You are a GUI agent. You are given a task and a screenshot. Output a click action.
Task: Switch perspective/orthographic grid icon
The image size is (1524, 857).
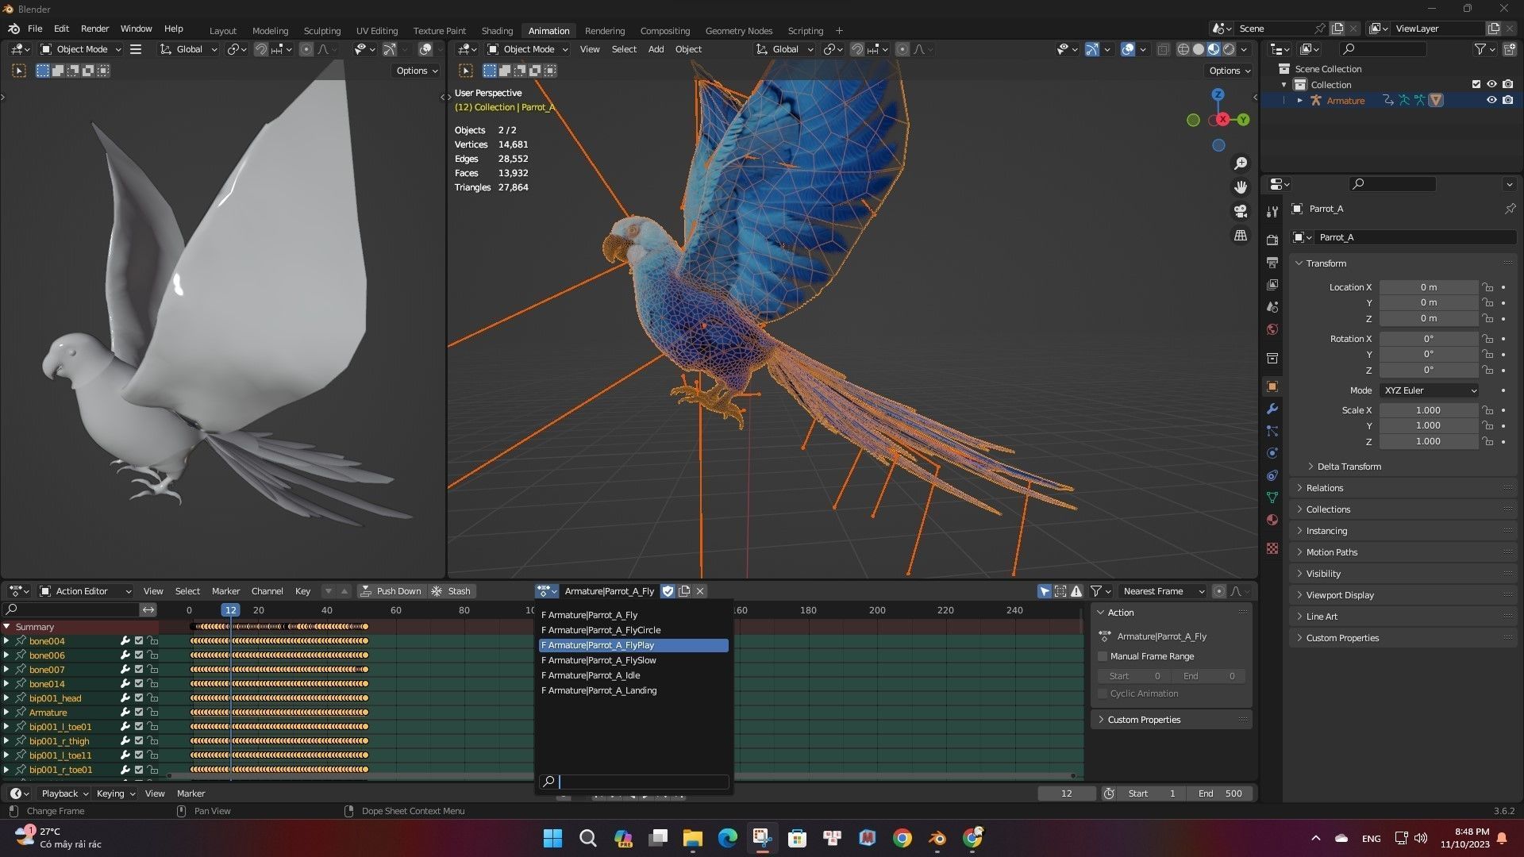tap(1241, 236)
